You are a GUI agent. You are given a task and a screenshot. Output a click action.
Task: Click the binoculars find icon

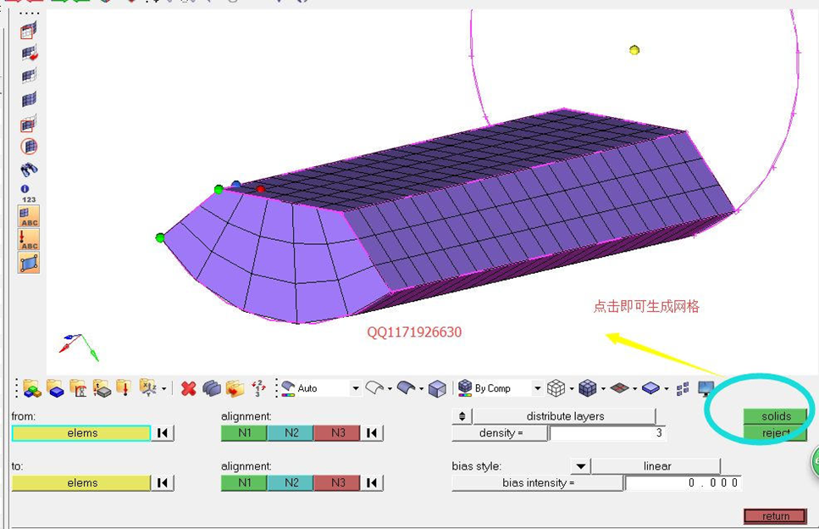click(x=29, y=169)
